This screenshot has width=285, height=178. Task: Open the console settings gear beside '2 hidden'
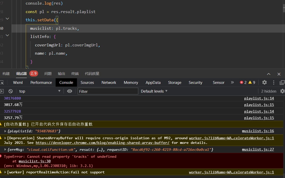(282, 91)
